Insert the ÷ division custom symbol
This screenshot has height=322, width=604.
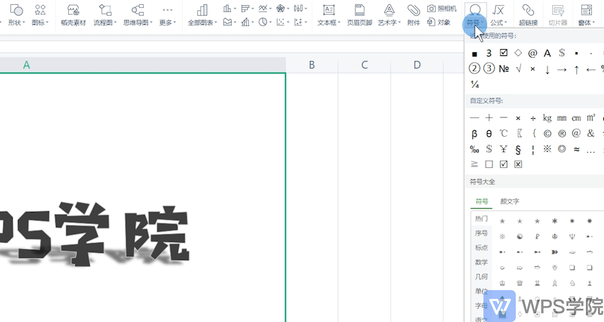point(533,118)
